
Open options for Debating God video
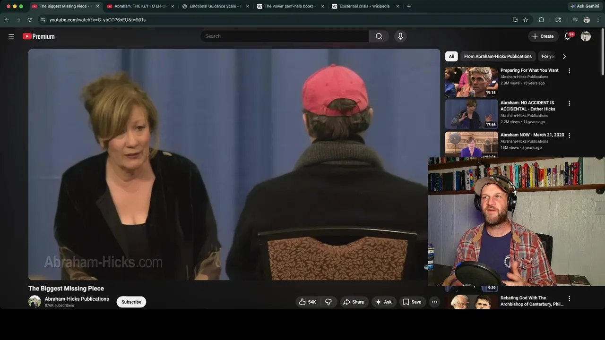point(569,298)
